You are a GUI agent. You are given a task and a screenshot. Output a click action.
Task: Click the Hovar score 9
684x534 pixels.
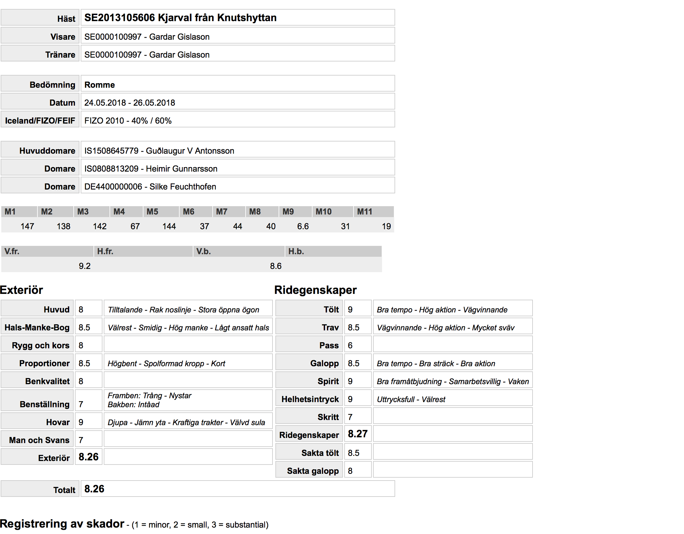[x=81, y=422]
